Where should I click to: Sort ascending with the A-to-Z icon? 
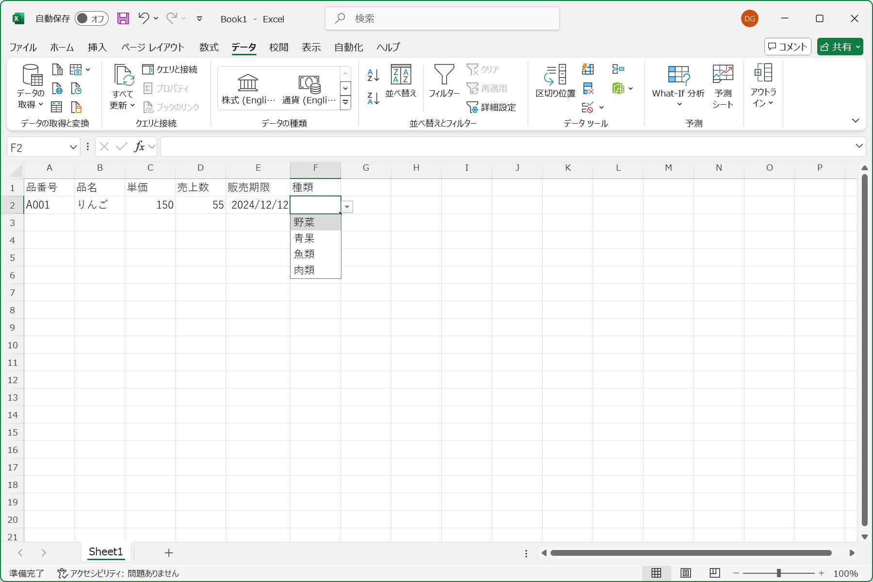click(x=373, y=75)
